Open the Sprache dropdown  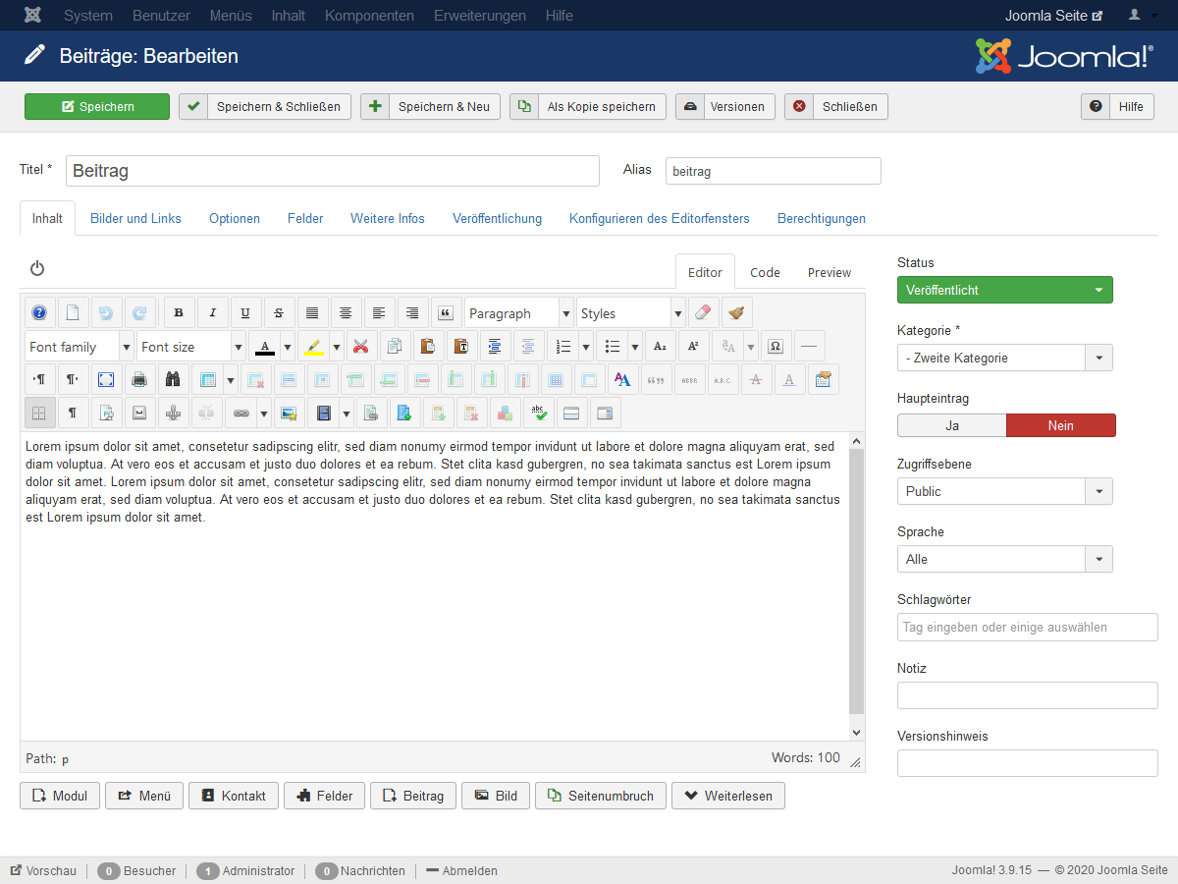click(1005, 559)
